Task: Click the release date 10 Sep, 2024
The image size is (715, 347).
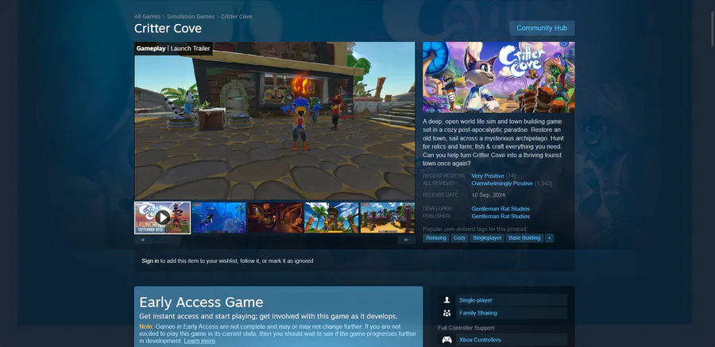Action: click(488, 195)
